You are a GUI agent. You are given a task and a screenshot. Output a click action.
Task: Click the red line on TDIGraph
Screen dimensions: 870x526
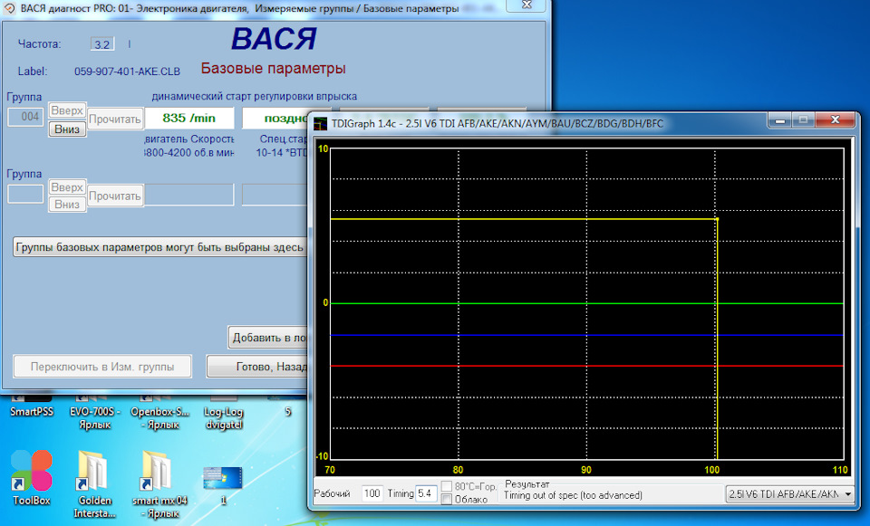click(587, 367)
